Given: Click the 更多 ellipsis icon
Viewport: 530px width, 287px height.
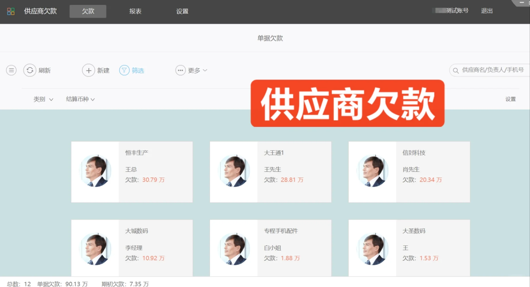Looking at the screenshot, I should pos(180,70).
